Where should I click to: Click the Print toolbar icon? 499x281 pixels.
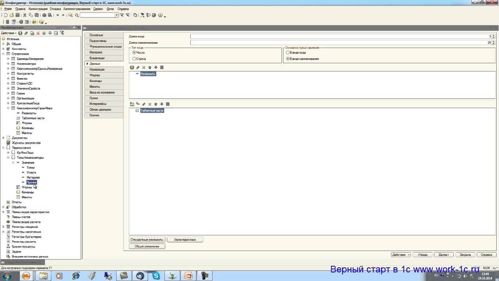point(44,15)
